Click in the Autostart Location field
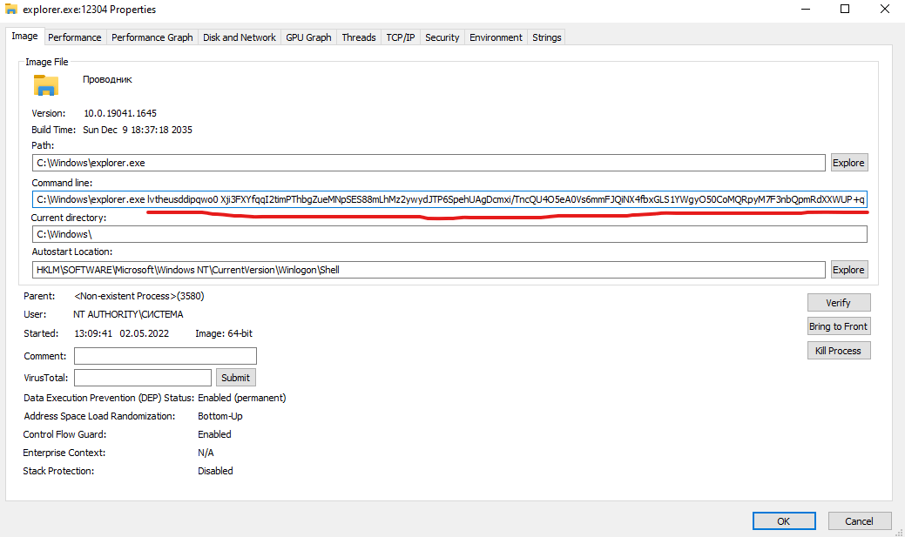905x537 pixels. point(429,269)
